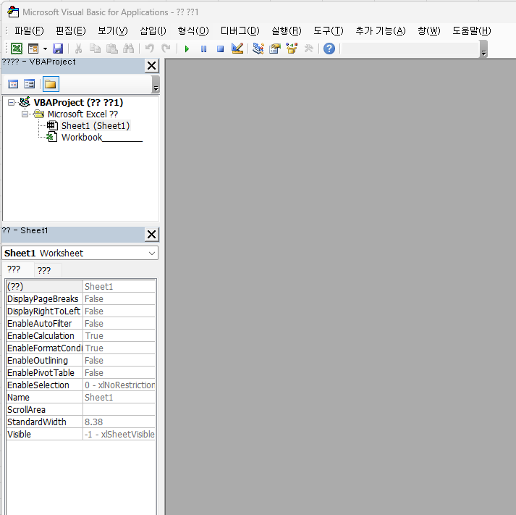Click the empty ScrollArea value field
The height and width of the screenshot is (515, 516).
tap(119, 410)
